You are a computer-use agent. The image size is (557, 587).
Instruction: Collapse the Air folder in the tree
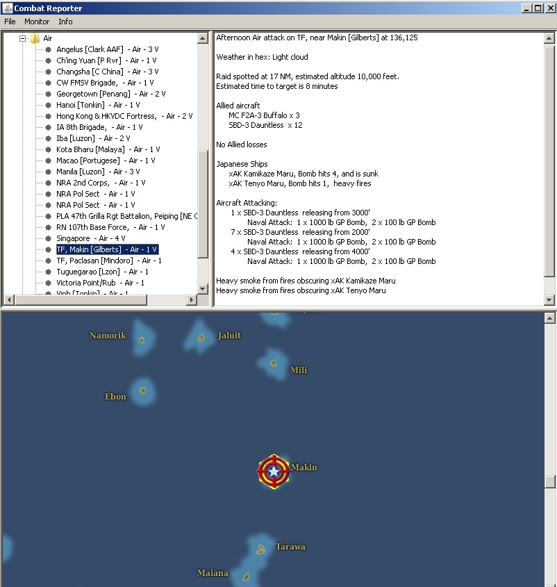23,38
